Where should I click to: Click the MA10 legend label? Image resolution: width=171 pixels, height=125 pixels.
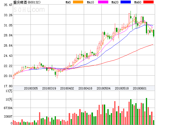[90, 2]
